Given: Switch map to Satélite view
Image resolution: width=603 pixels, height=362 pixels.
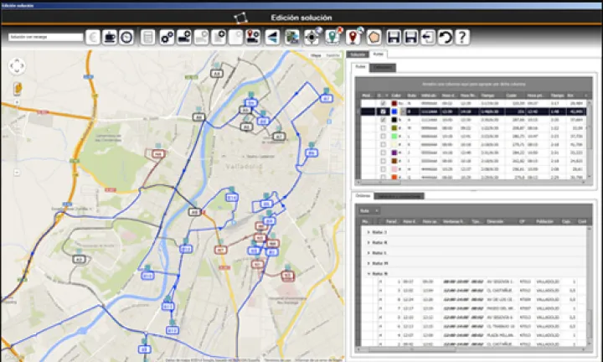Looking at the screenshot, I should pos(333,55).
